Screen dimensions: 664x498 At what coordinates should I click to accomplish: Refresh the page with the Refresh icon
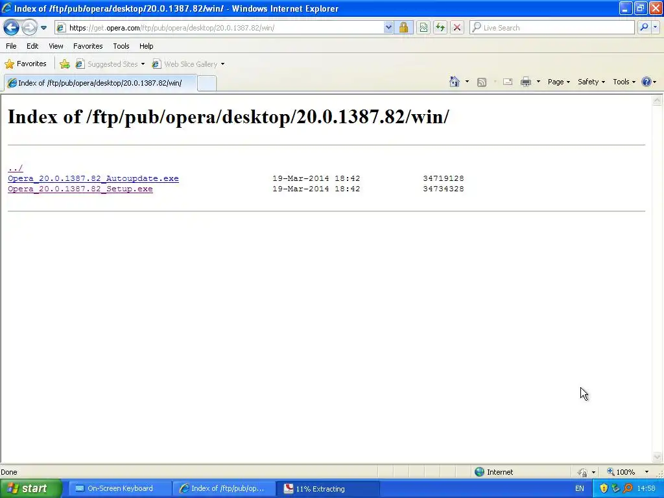(x=440, y=28)
